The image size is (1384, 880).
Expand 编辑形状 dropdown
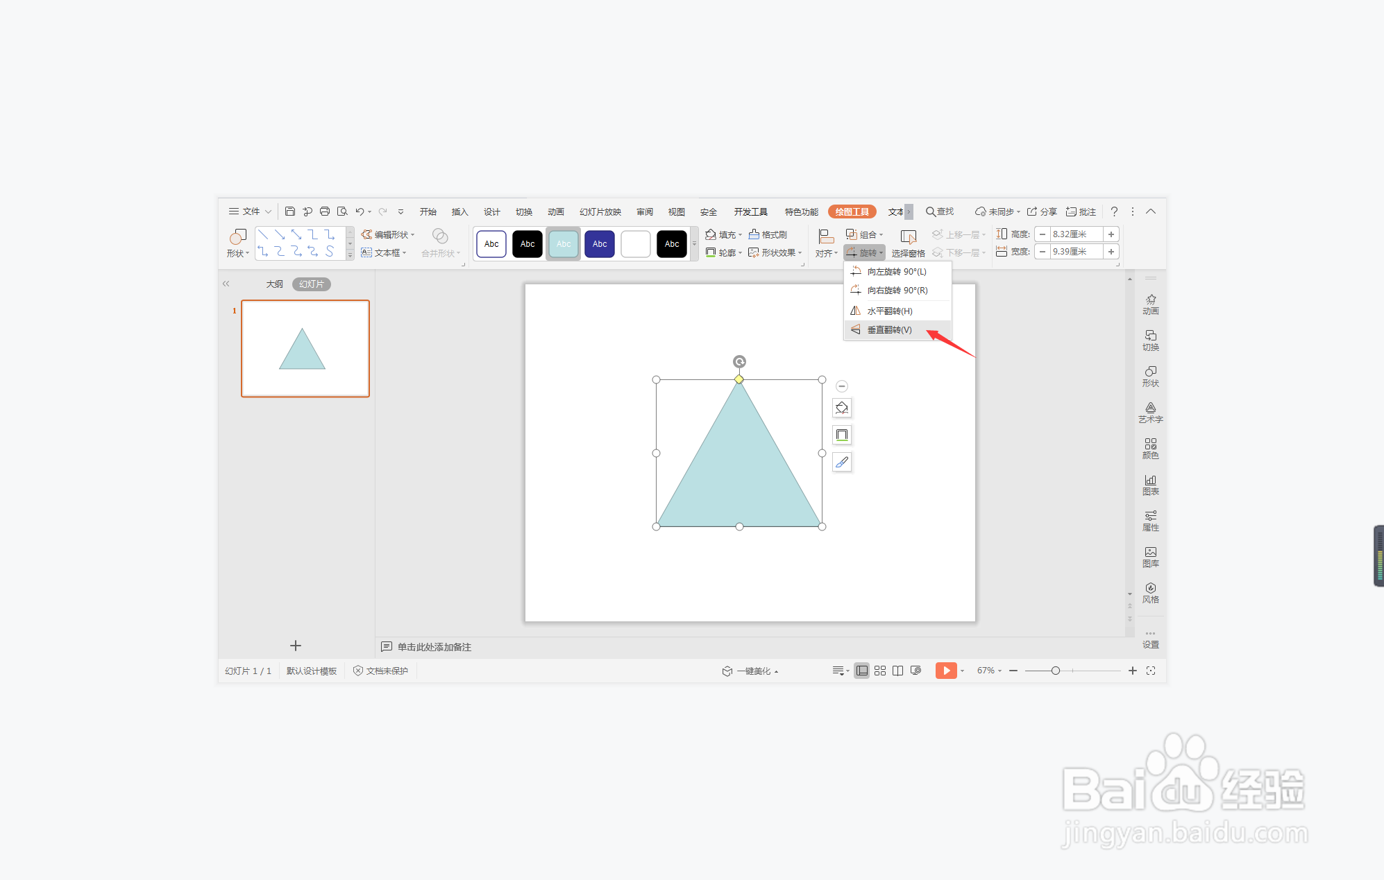point(388,234)
